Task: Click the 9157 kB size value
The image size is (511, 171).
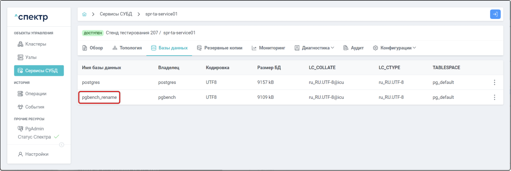Action: coord(266,82)
